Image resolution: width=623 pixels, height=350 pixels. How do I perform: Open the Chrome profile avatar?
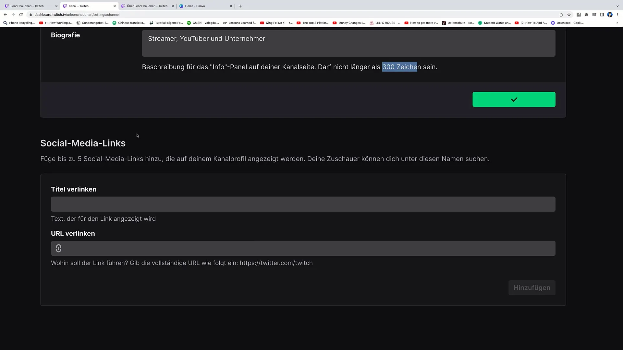[610, 15]
